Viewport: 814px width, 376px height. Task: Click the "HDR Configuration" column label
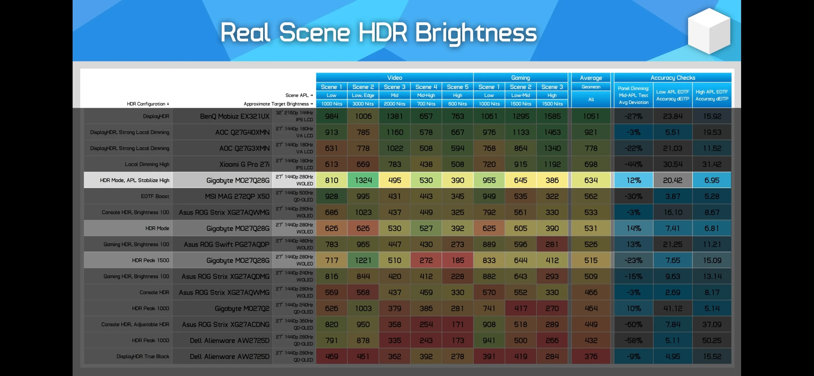148,104
